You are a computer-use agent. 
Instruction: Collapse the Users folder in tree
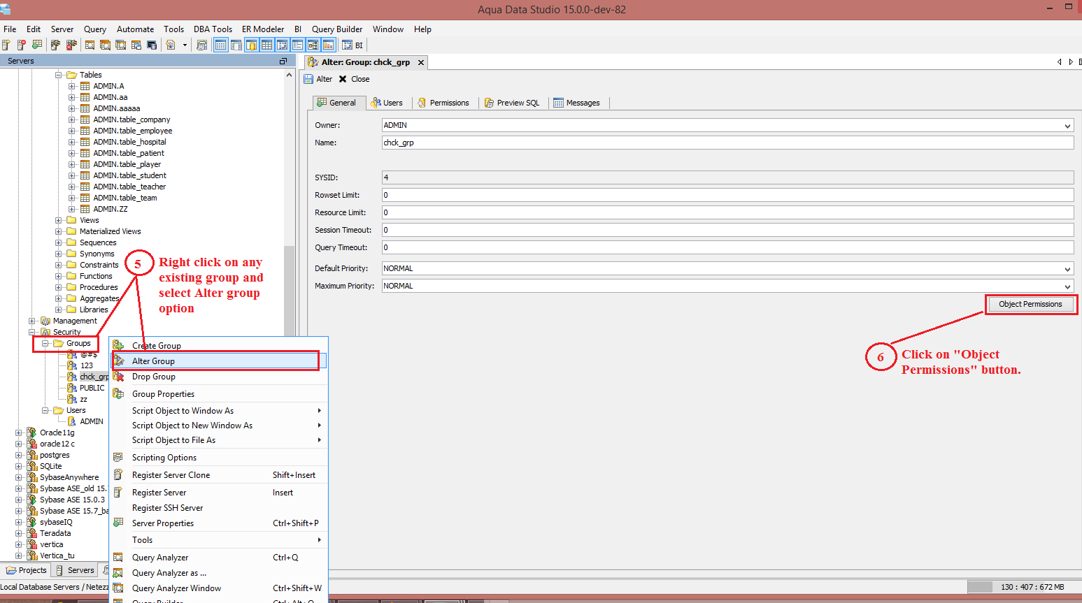tap(45, 410)
